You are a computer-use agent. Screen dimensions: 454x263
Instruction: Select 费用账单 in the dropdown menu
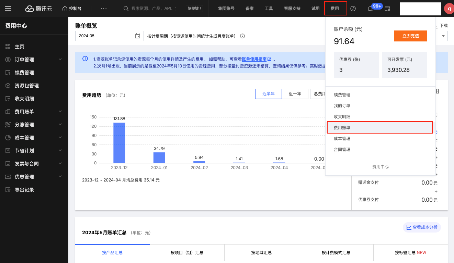coord(379,127)
